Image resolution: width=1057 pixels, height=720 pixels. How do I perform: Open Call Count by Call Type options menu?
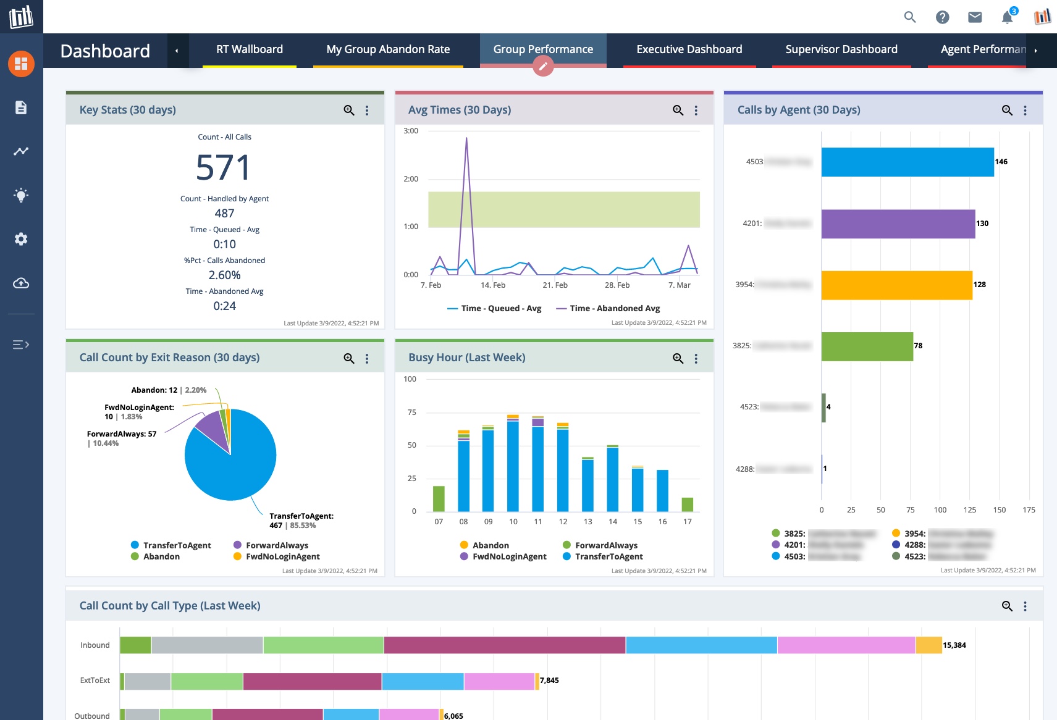(x=1025, y=606)
